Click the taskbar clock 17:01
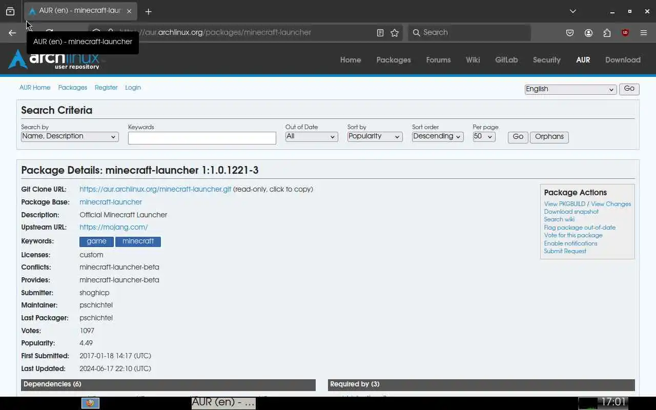 click(613, 402)
